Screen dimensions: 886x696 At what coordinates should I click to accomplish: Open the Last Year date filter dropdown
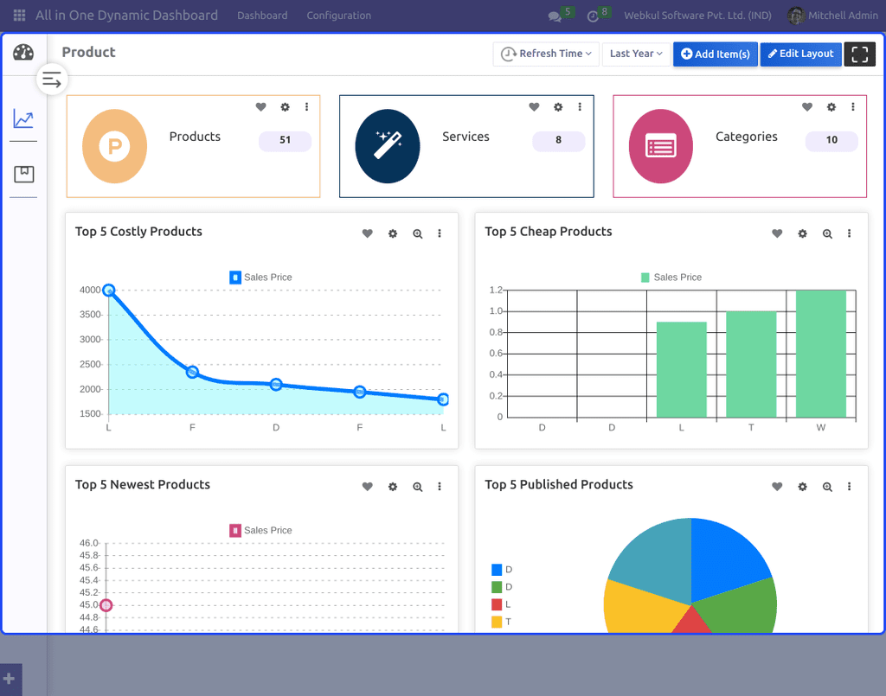tap(636, 54)
